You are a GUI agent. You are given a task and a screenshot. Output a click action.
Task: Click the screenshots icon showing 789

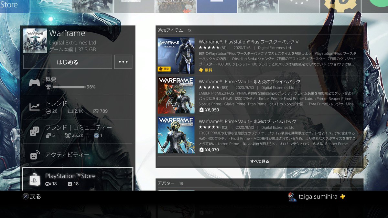coord(96,111)
